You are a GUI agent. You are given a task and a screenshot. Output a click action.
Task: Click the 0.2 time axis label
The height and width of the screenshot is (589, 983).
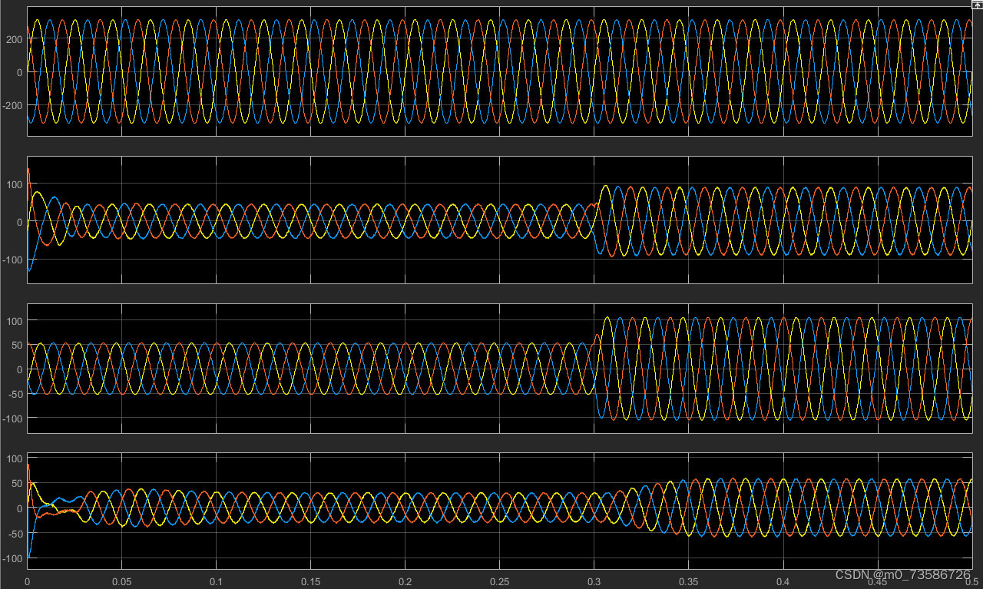405,582
